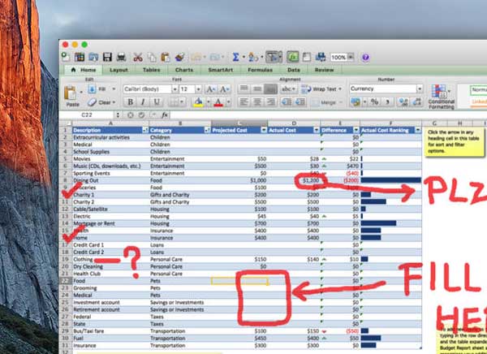Click the purple Help question icon

coord(365,57)
